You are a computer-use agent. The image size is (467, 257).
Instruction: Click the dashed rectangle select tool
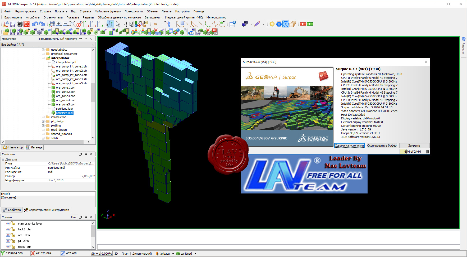[x=130, y=24]
